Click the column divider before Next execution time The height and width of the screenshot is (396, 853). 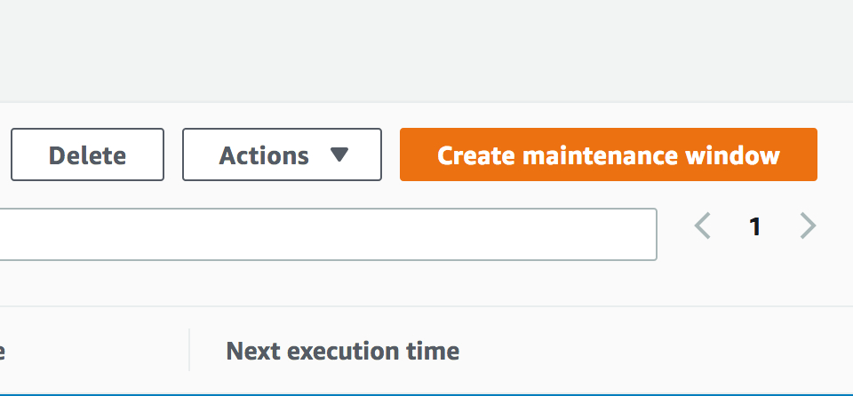coord(189,350)
